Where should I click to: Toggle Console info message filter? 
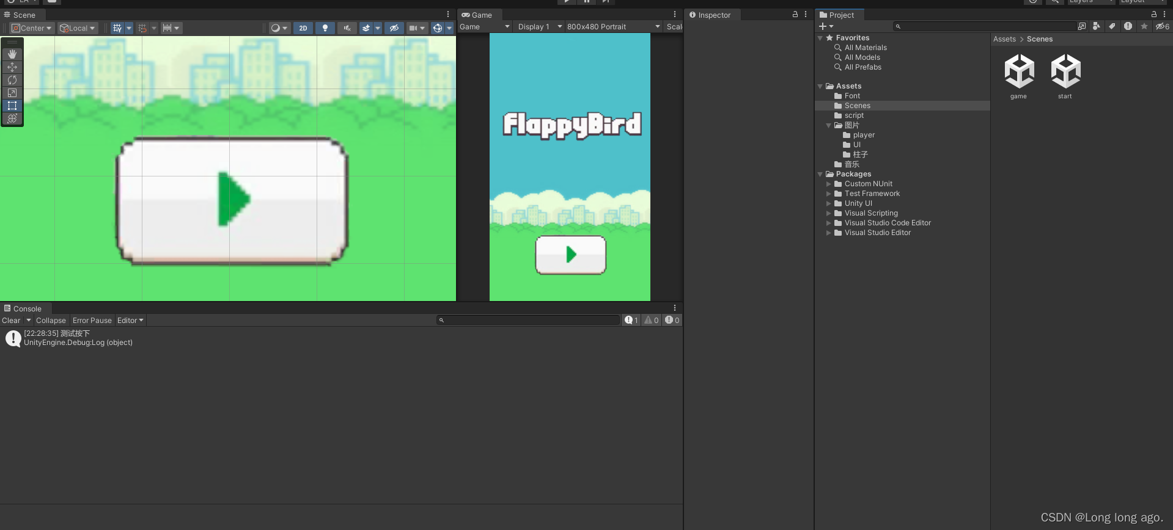(x=631, y=321)
